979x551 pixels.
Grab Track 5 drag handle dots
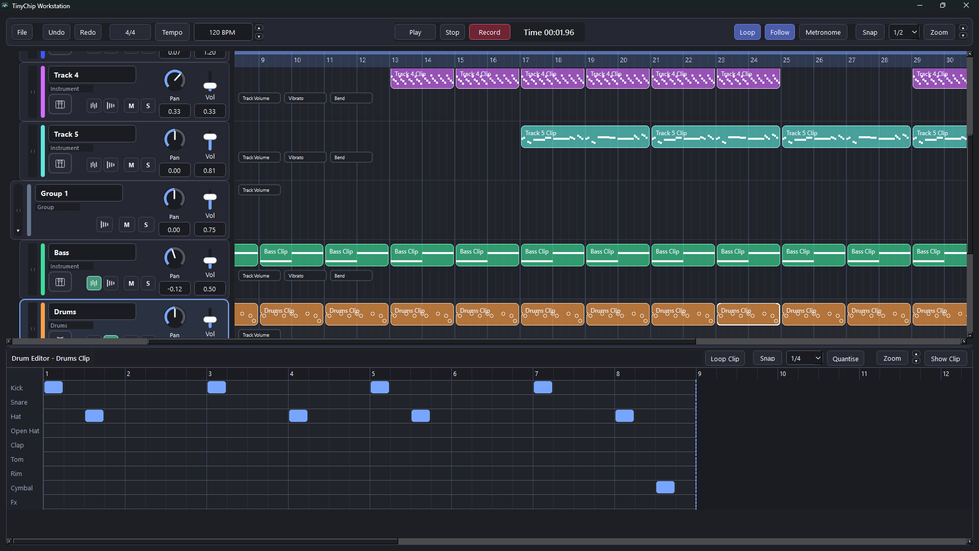coord(33,152)
